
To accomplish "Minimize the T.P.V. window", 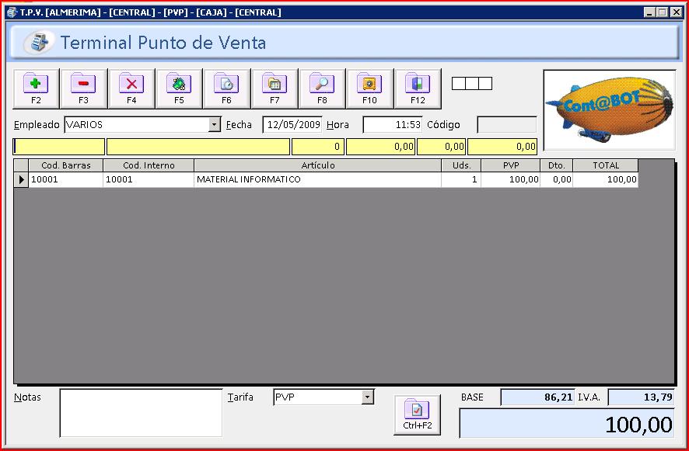I will pyautogui.click(x=650, y=12).
